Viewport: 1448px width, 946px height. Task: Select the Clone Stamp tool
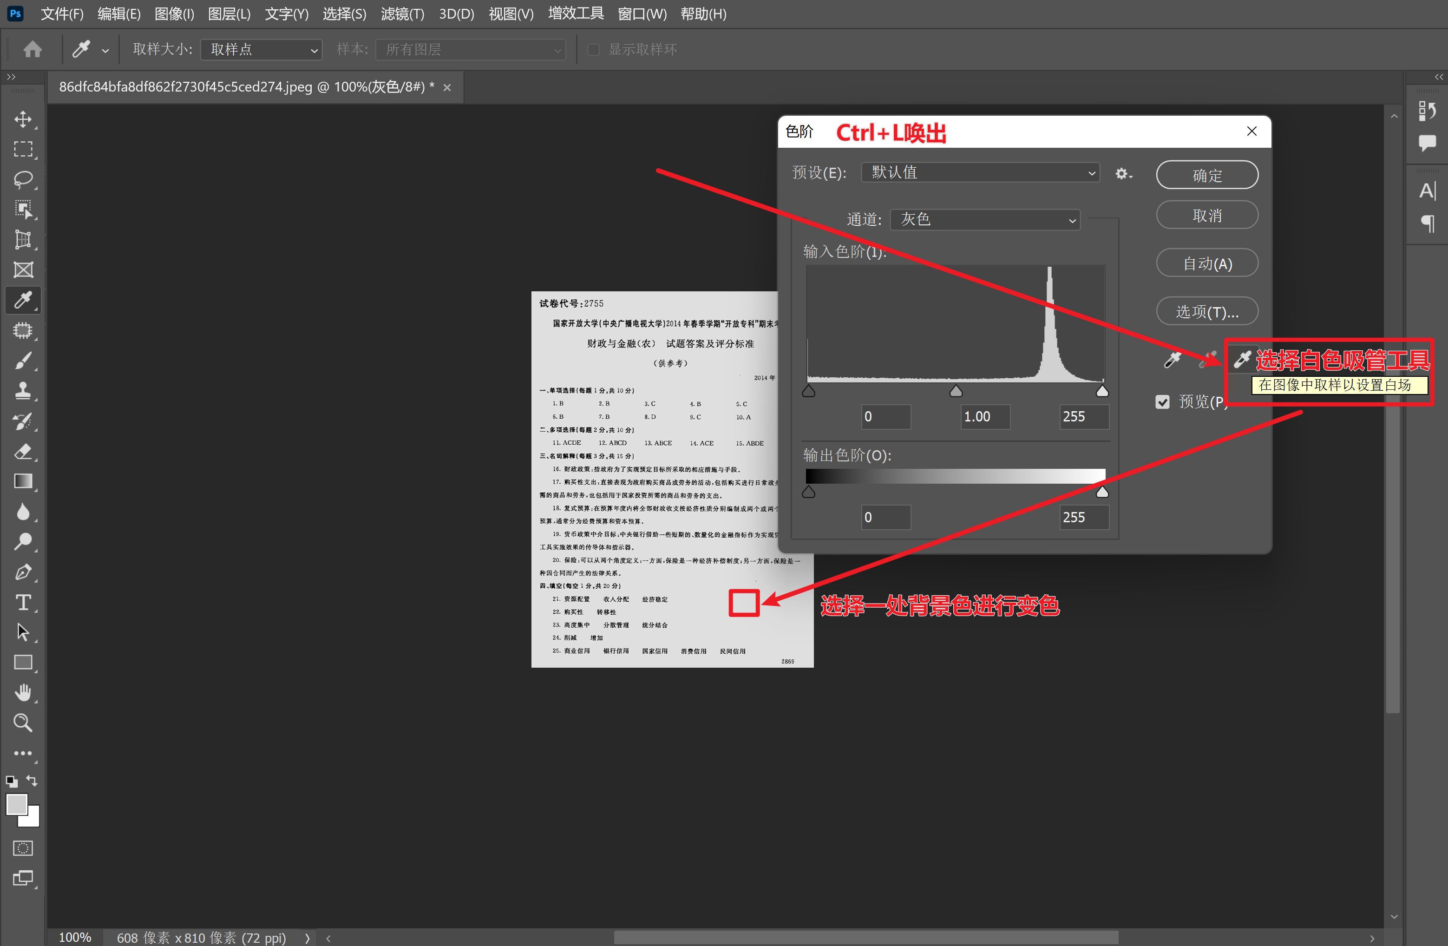click(x=23, y=391)
